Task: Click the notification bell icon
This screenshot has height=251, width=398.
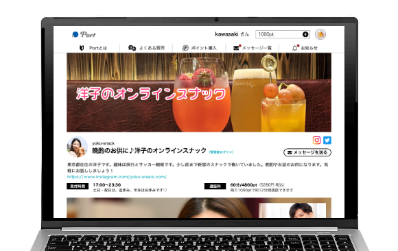Action: 294,48
